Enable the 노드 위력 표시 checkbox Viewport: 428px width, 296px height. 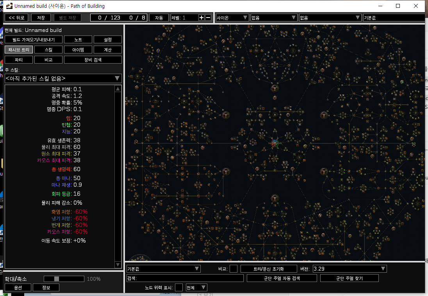[179, 287]
